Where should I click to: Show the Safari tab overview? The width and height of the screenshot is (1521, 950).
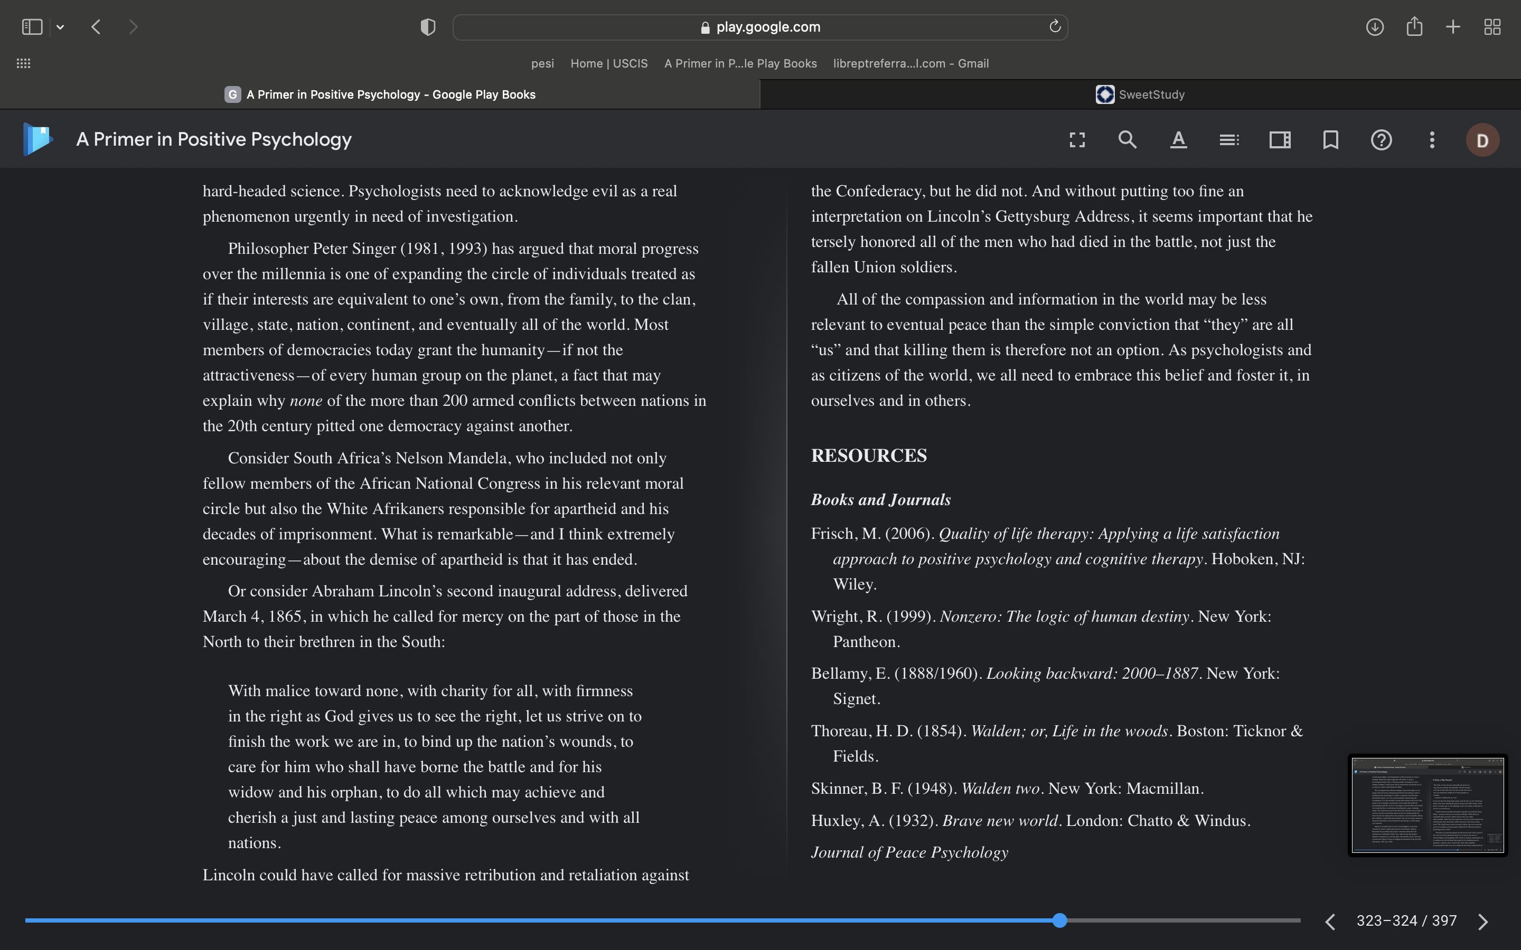1492,27
